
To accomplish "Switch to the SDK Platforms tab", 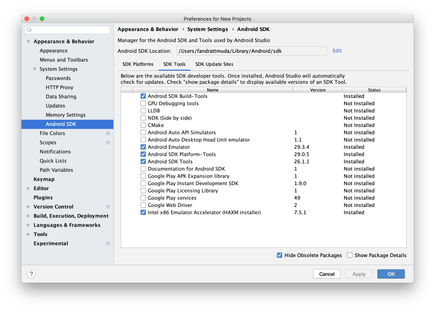I will point(138,64).
